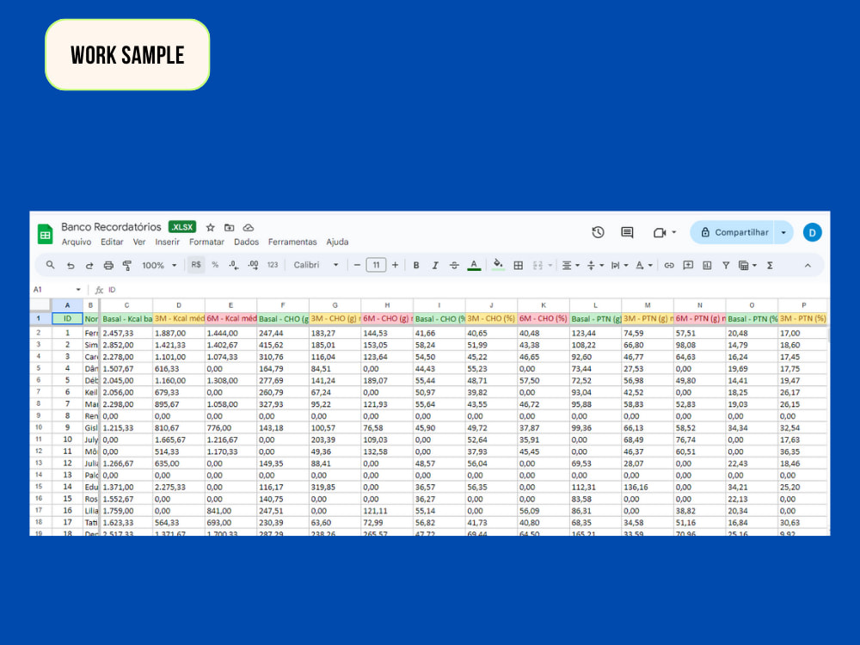Increase decimal places
860x645 pixels.
click(253, 265)
